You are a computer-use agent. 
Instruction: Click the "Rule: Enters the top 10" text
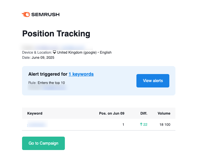[x=47, y=83]
